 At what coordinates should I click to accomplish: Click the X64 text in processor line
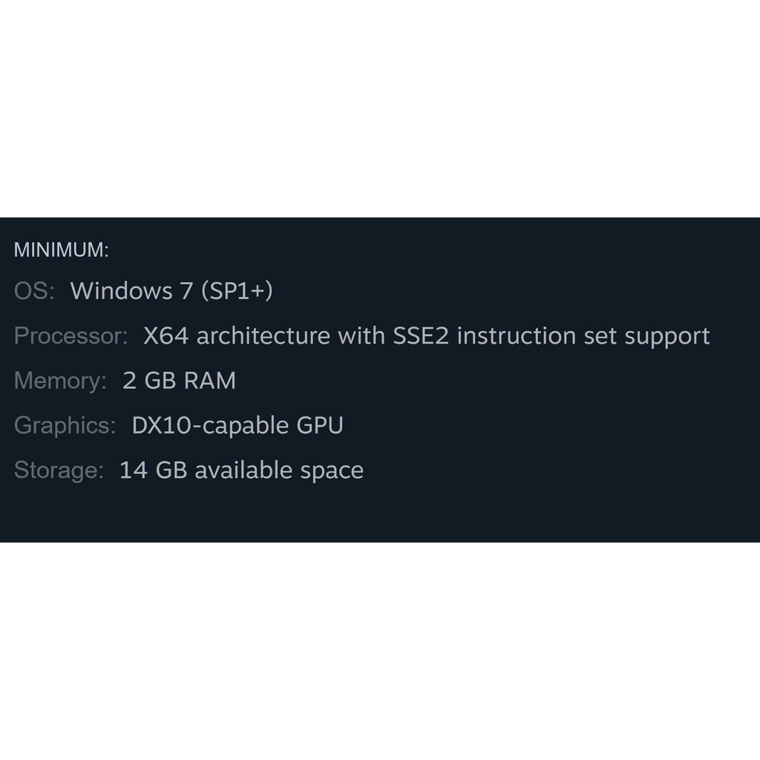tap(166, 336)
